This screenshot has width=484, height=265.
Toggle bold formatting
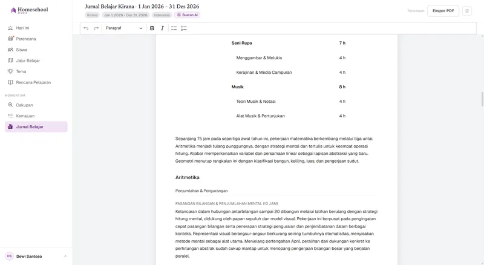point(152,28)
